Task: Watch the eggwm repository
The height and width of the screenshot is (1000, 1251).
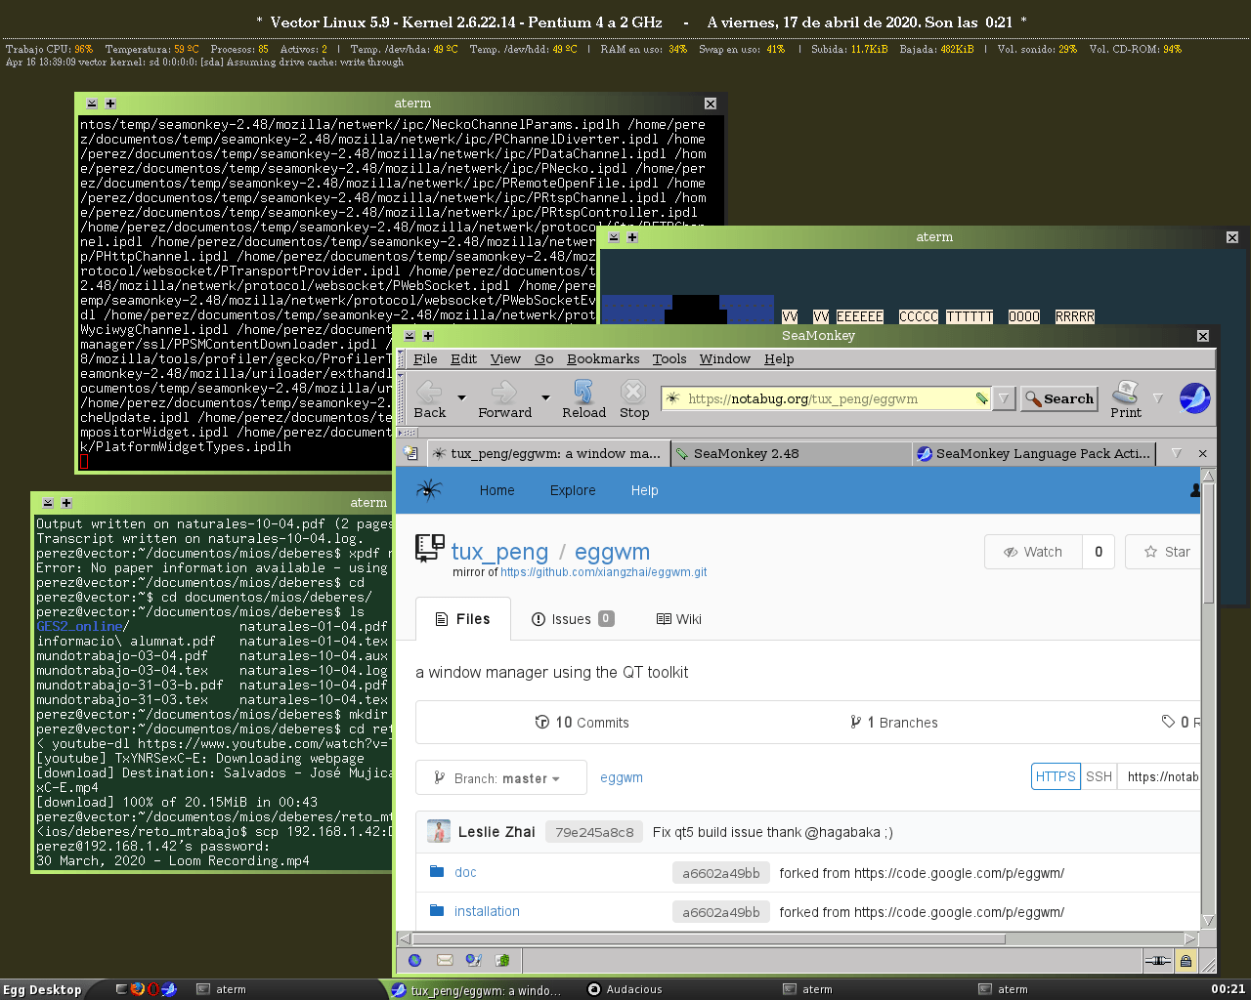Action: [1034, 552]
